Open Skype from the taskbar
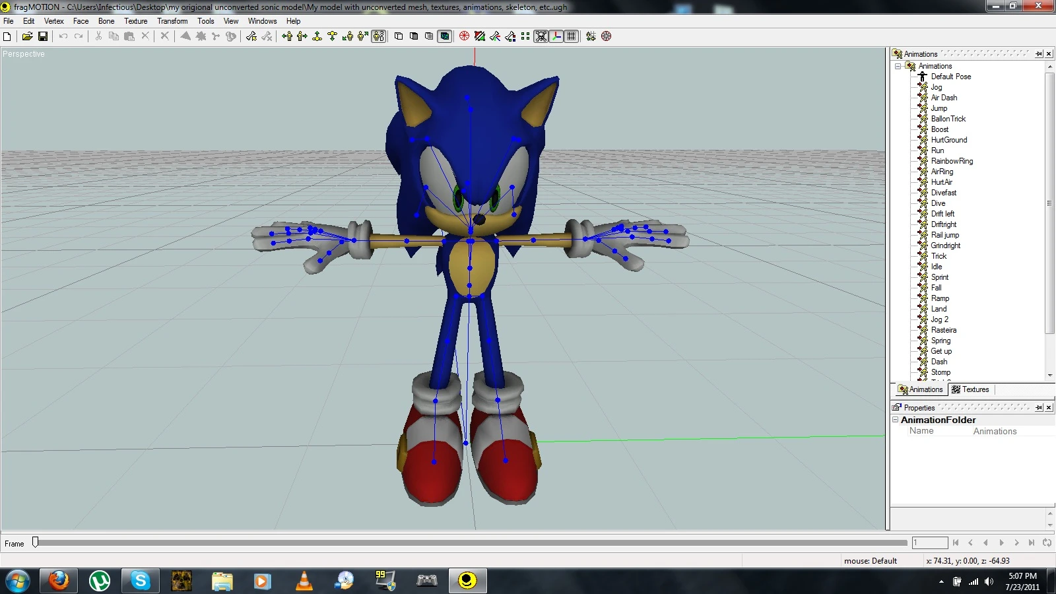Screen dimensions: 1056x594 click(141, 581)
